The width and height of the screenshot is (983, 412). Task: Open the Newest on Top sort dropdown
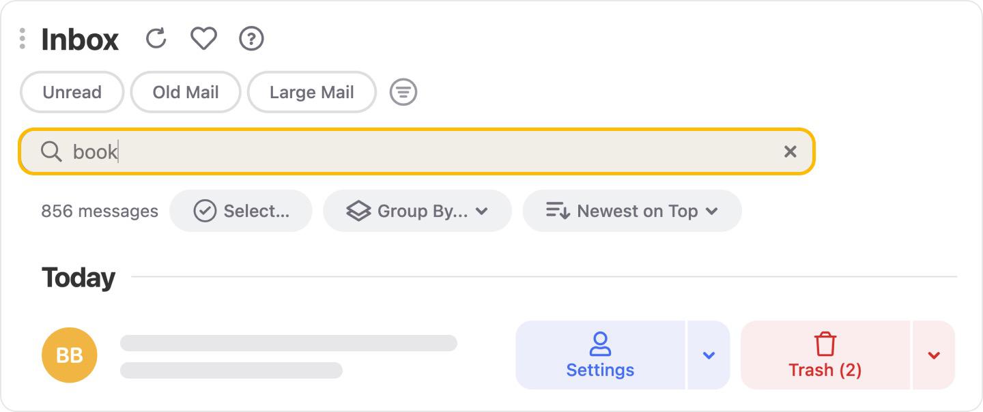[631, 211]
